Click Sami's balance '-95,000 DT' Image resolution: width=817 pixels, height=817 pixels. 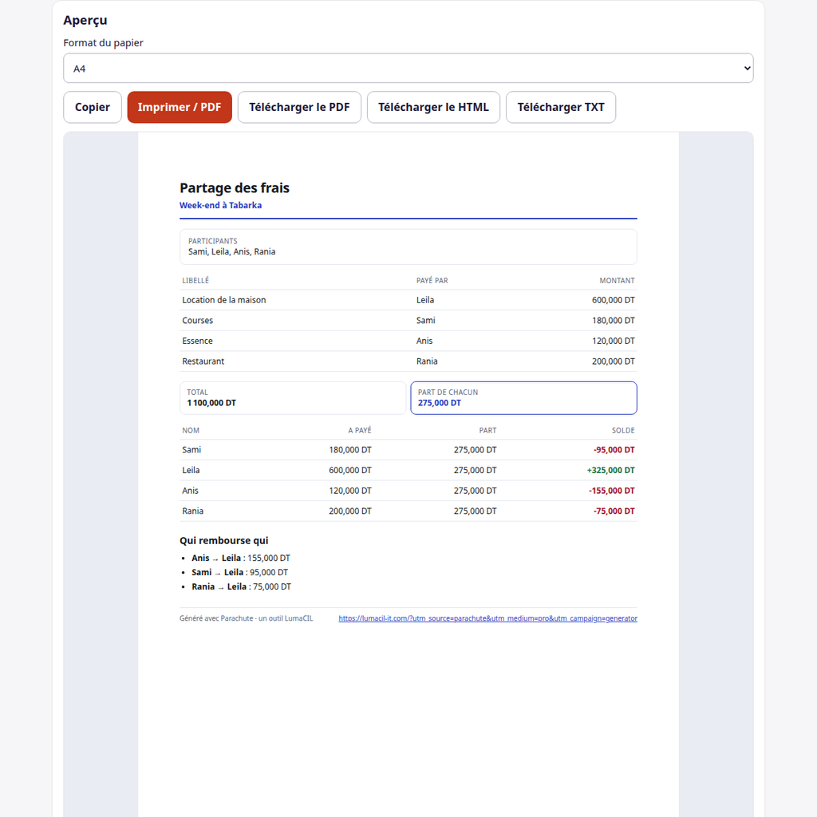(x=614, y=450)
